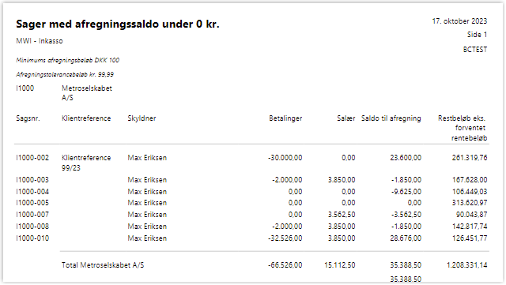Click the 'Sagsnr.' column header

click(x=28, y=118)
